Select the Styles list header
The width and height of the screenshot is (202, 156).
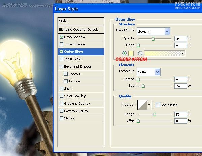click(81, 21)
